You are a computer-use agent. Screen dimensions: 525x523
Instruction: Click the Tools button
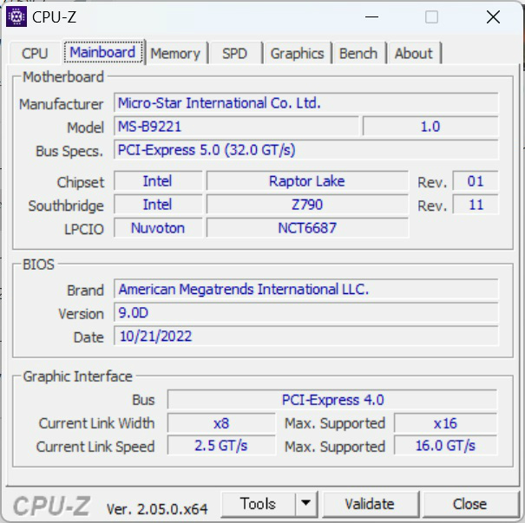pyautogui.click(x=258, y=504)
